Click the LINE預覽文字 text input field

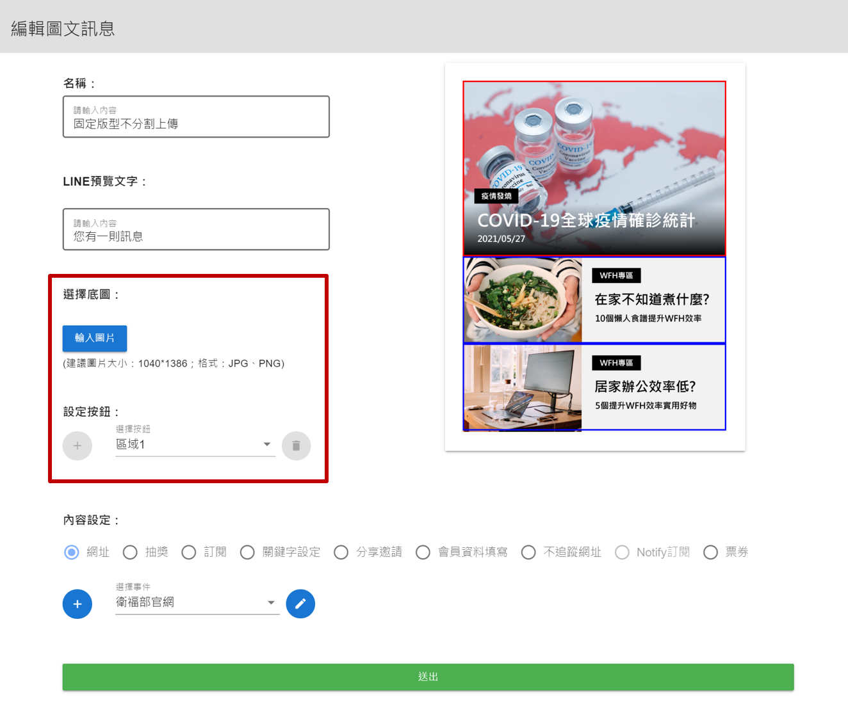[x=195, y=229]
